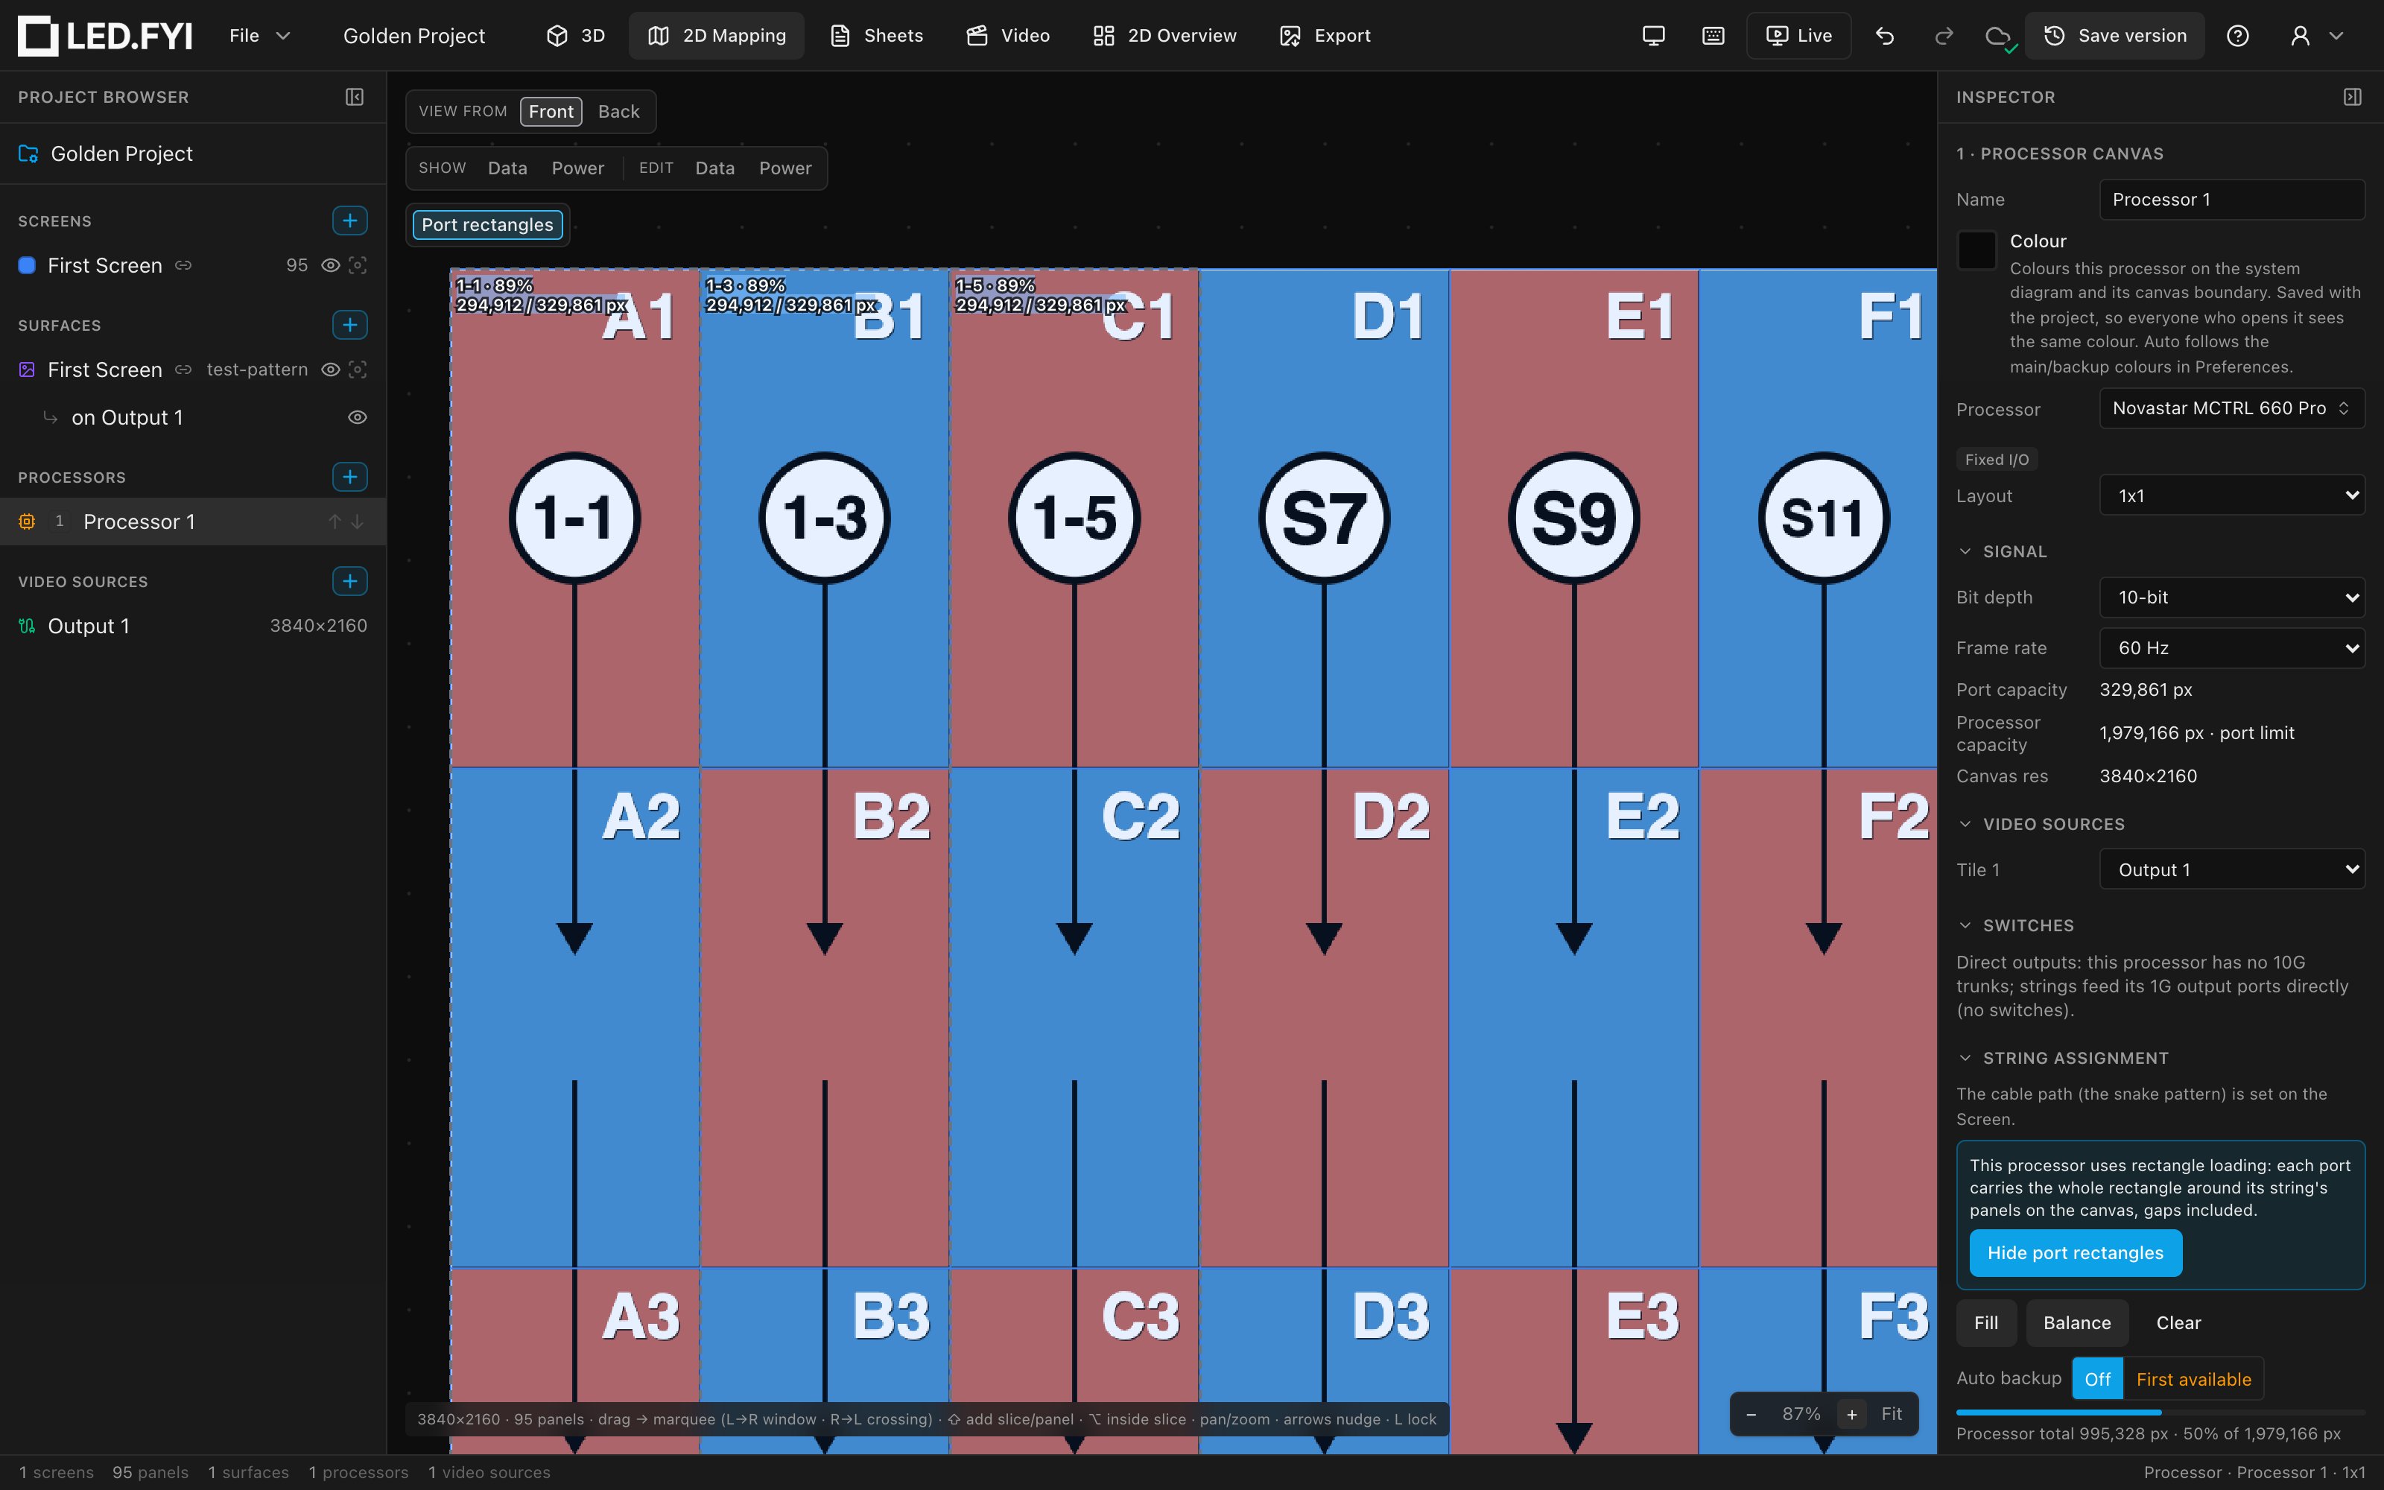The width and height of the screenshot is (2384, 1490).
Task: Open the Processor model dropdown
Action: coord(2231,408)
